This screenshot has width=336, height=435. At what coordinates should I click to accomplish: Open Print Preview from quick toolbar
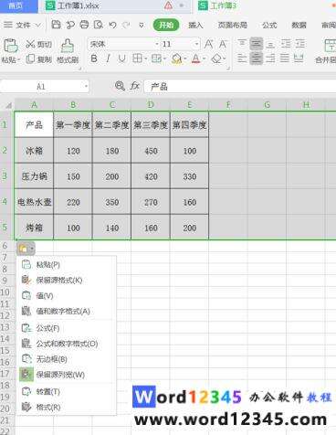pyautogui.click(x=99, y=25)
